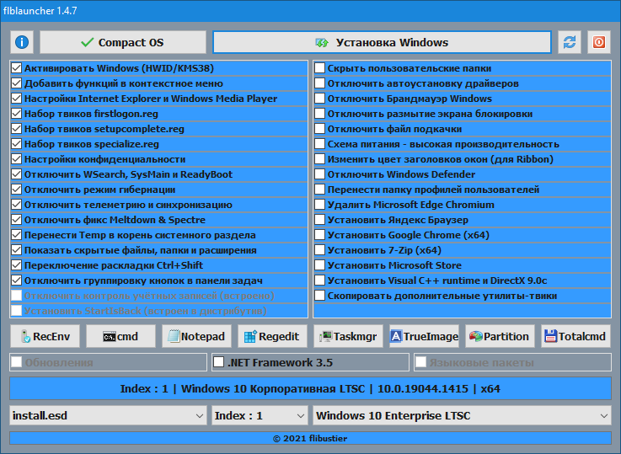
Task: Enable Установить 7-Zip (x64)
Action: 319,250
